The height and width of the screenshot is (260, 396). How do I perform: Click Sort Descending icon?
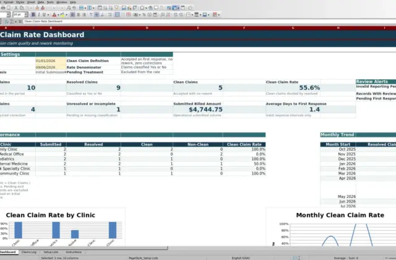(x=111, y=8)
